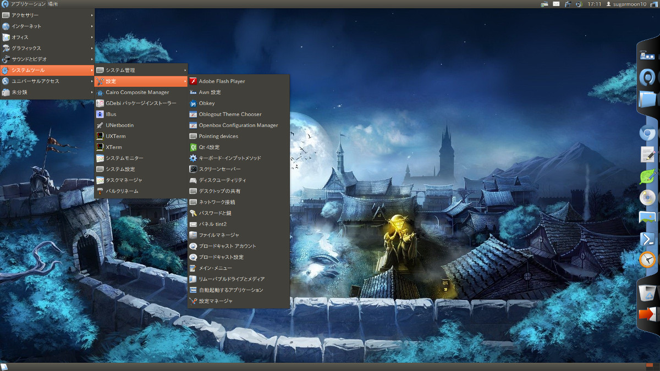Open the blue folder in the dock
This screenshot has width=660, height=371.
point(648,99)
